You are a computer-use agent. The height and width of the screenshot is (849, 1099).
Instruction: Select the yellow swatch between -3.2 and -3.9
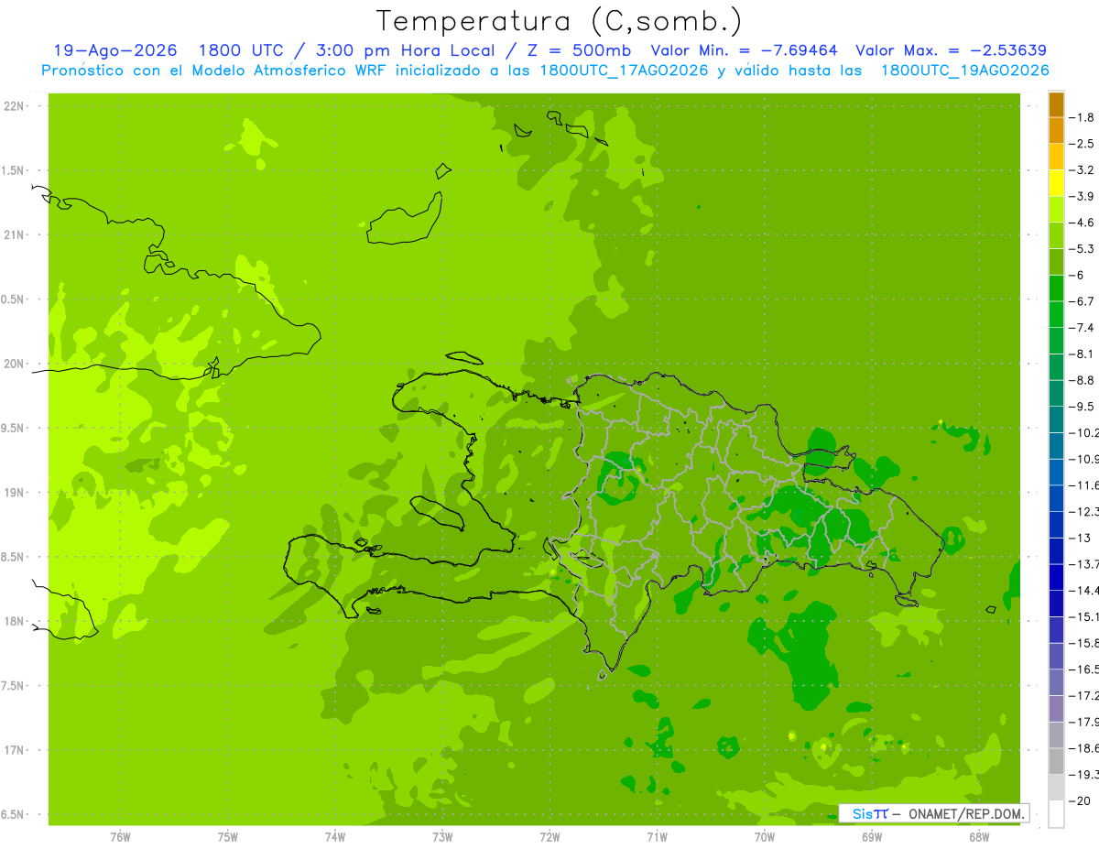point(1056,183)
